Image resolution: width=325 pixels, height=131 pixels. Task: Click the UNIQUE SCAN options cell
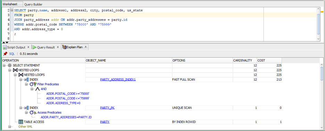(x=202, y=108)
